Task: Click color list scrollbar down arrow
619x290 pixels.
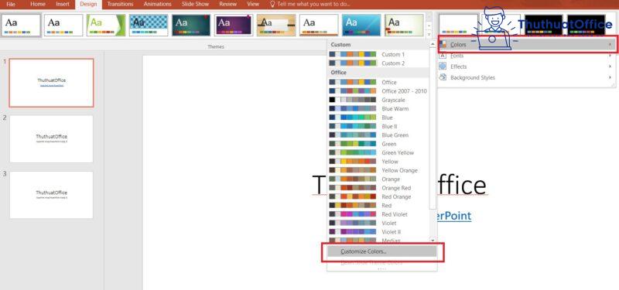Action: [x=433, y=240]
